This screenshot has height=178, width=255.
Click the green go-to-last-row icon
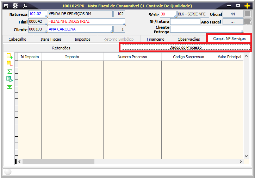10,87
